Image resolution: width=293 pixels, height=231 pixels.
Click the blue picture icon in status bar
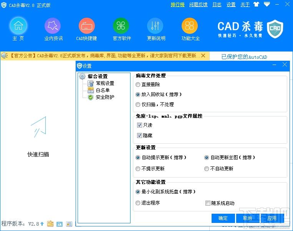[x=60, y=224]
